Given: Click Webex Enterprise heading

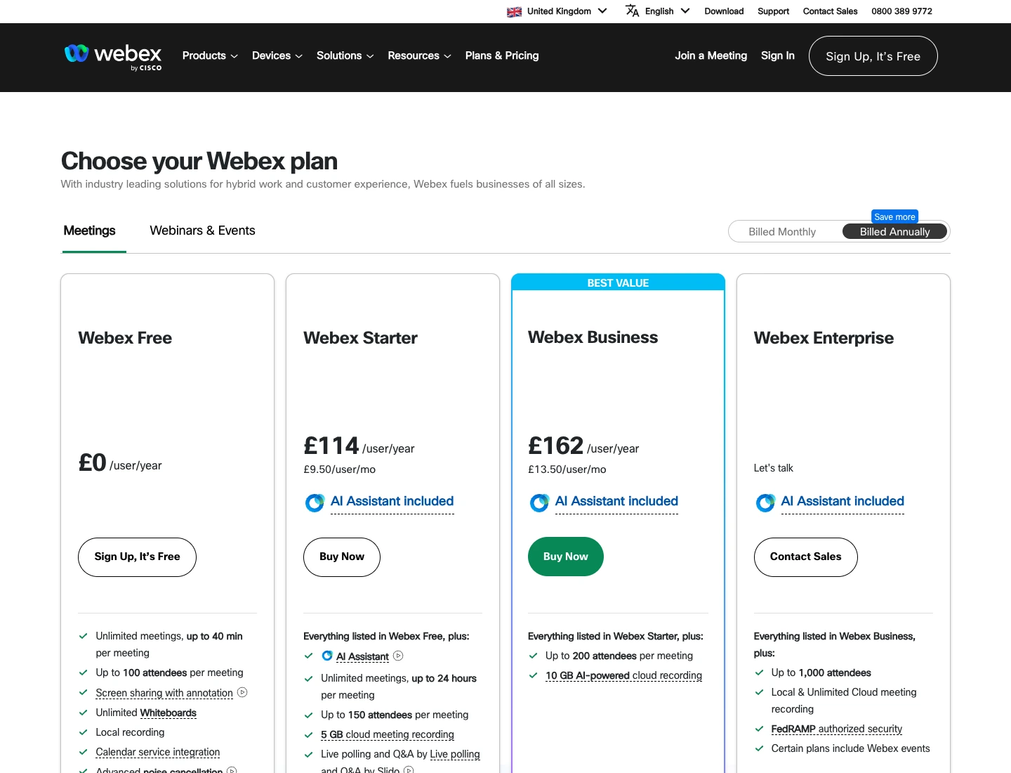Looking at the screenshot, I should pyautogui.click(x=824, y=338).
